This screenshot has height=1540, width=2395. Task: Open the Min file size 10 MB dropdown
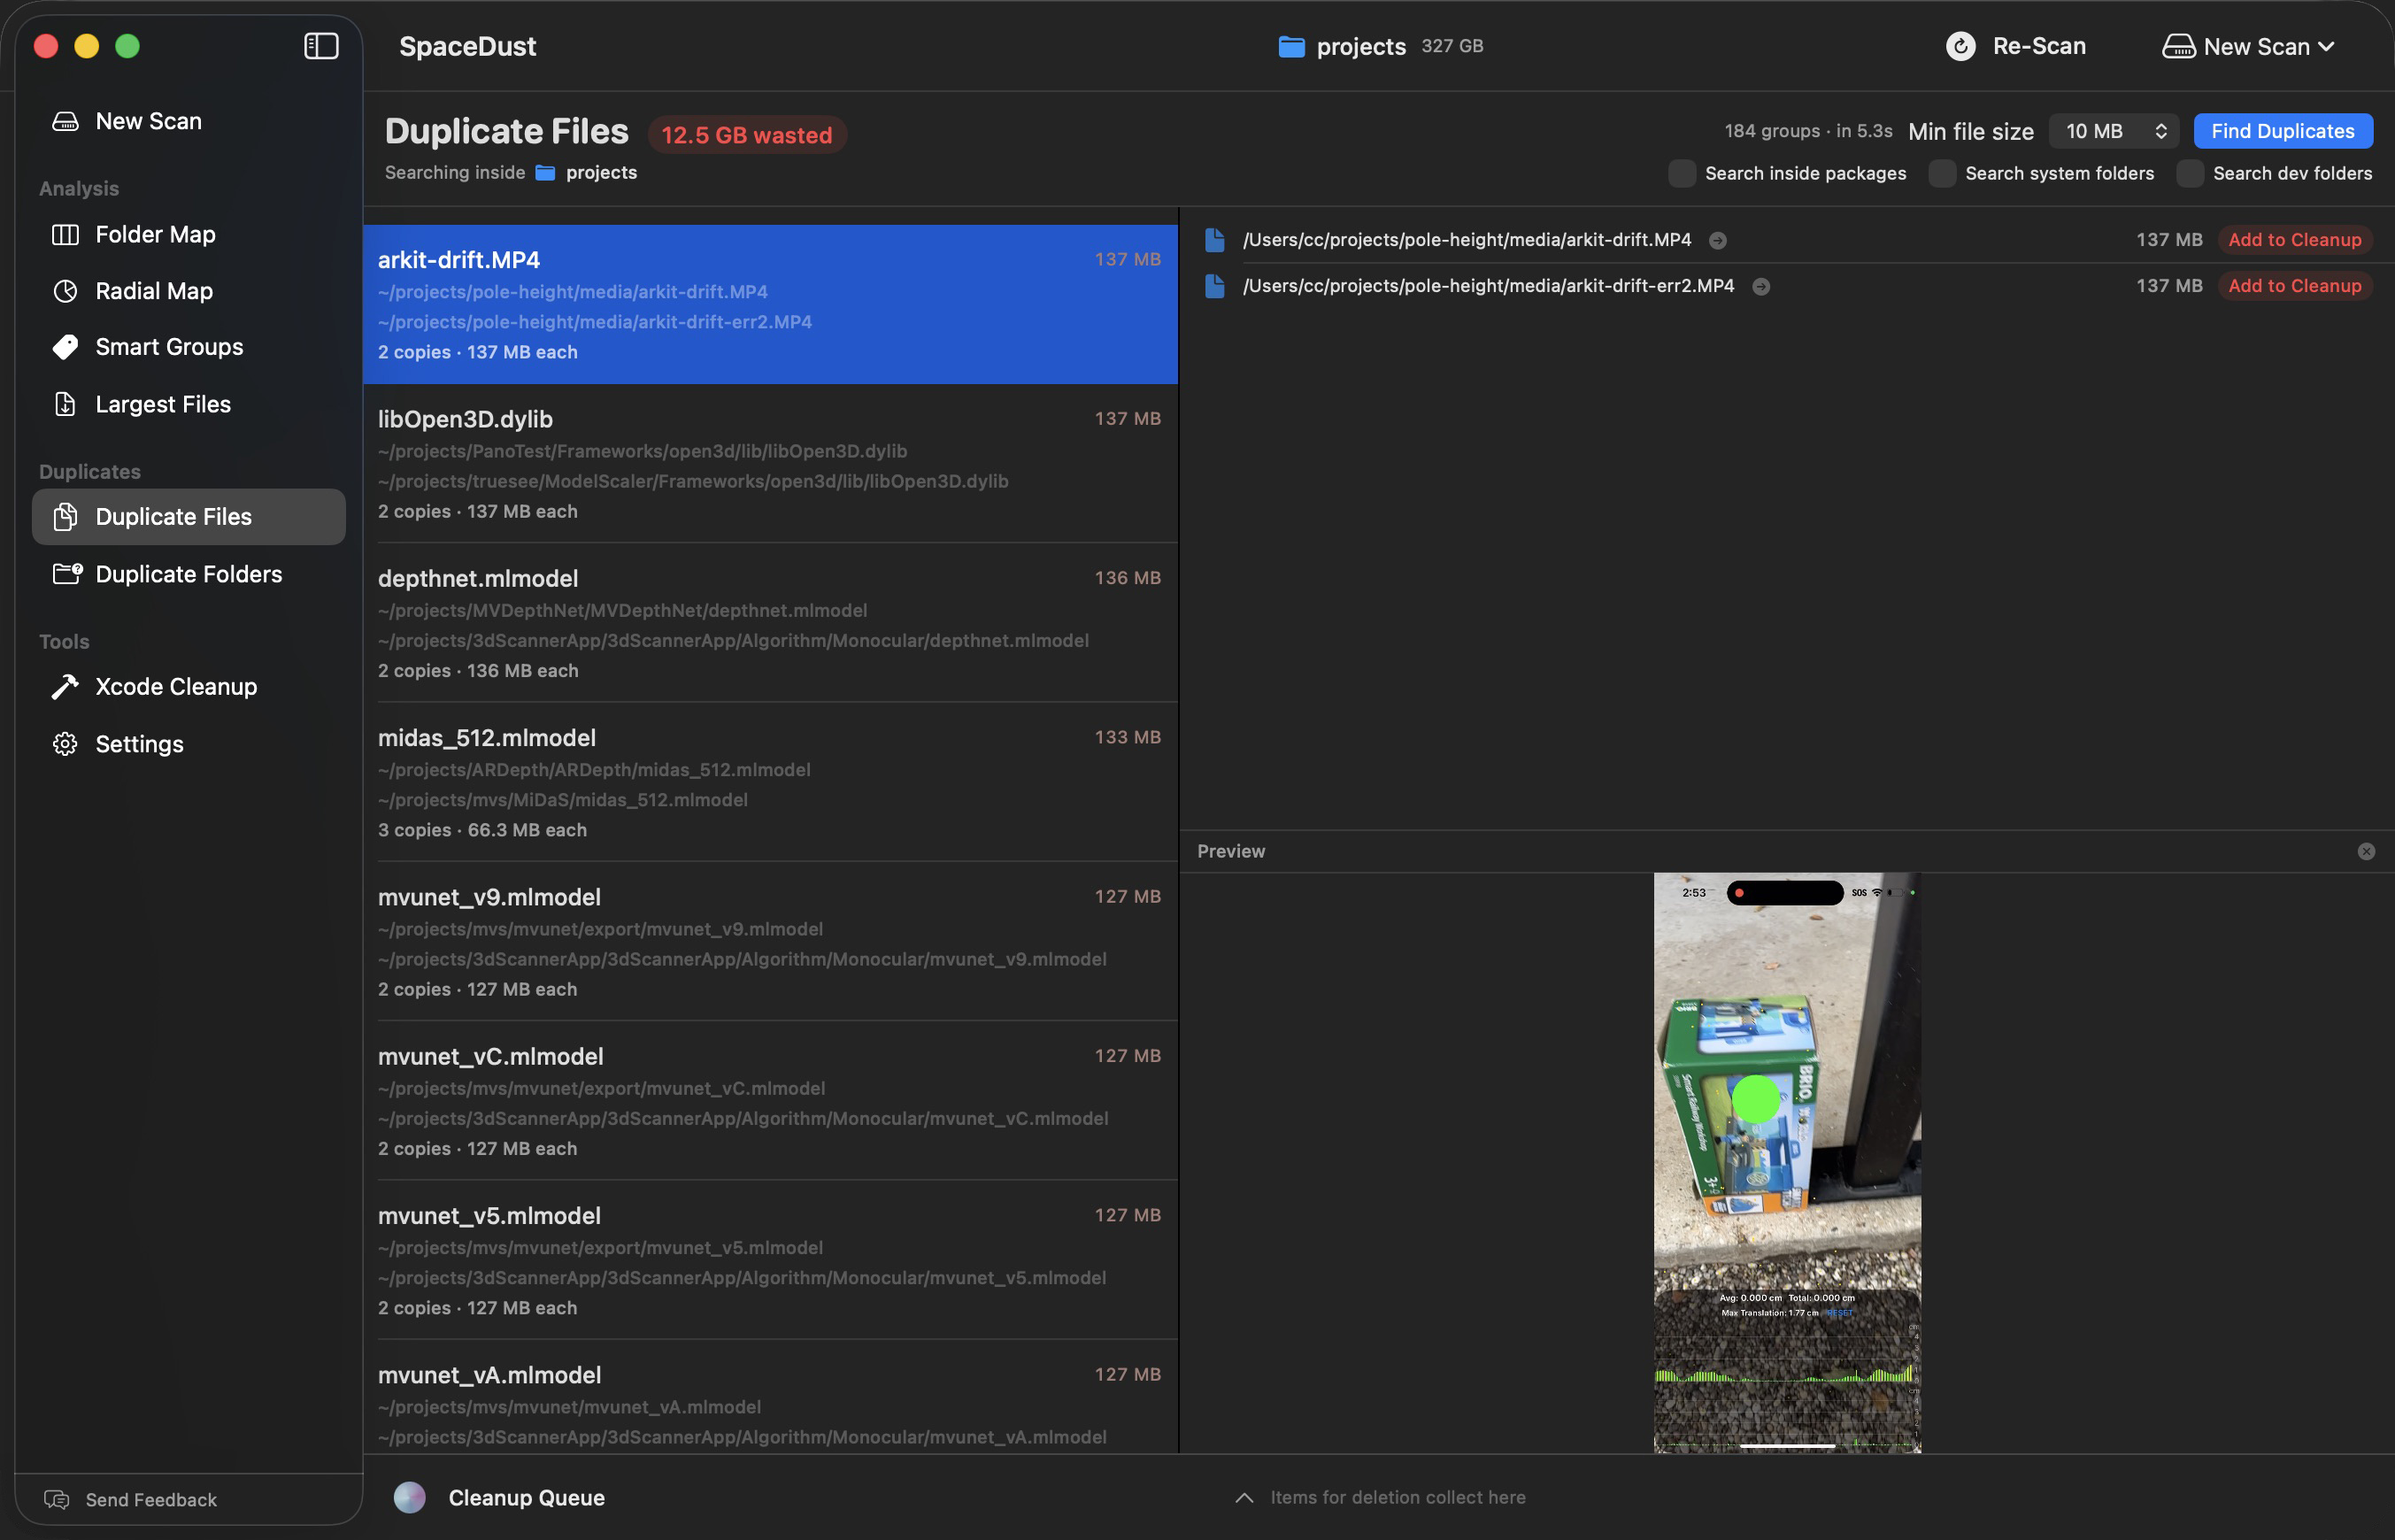tap(2114, 131)
